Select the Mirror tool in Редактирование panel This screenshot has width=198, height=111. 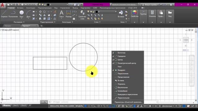tap(45, 15)
